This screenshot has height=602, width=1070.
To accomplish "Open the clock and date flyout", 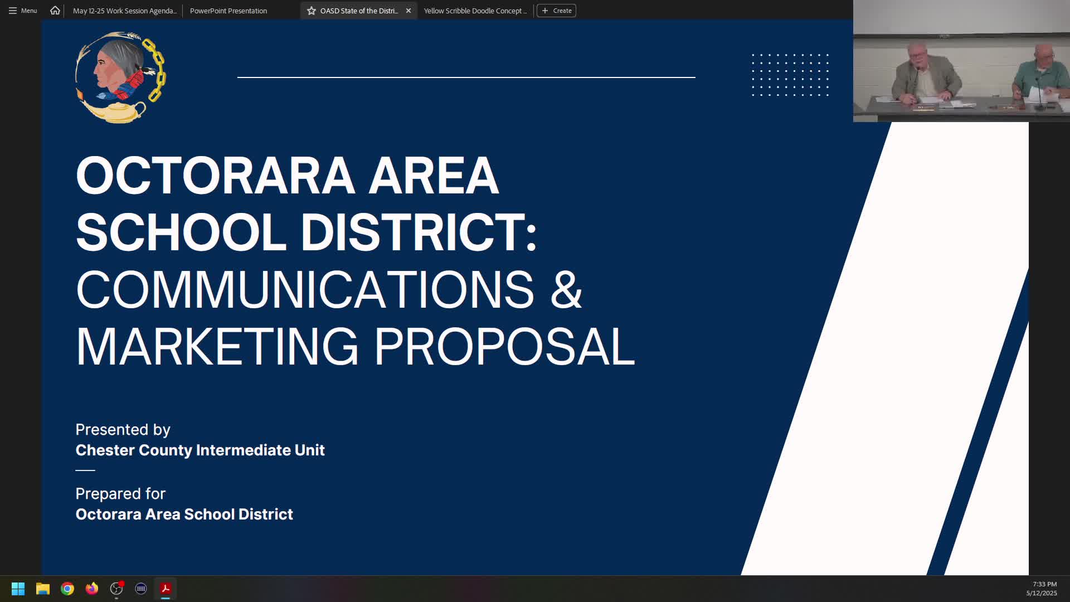I will coord(1041,589).
